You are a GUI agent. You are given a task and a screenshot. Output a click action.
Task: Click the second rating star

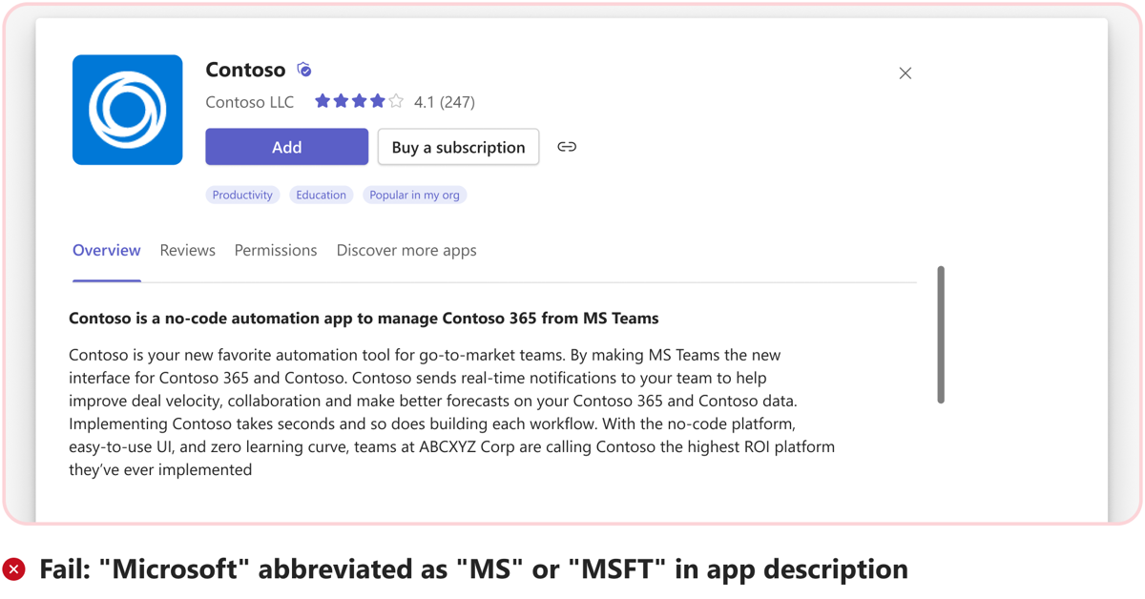[340, 100]
